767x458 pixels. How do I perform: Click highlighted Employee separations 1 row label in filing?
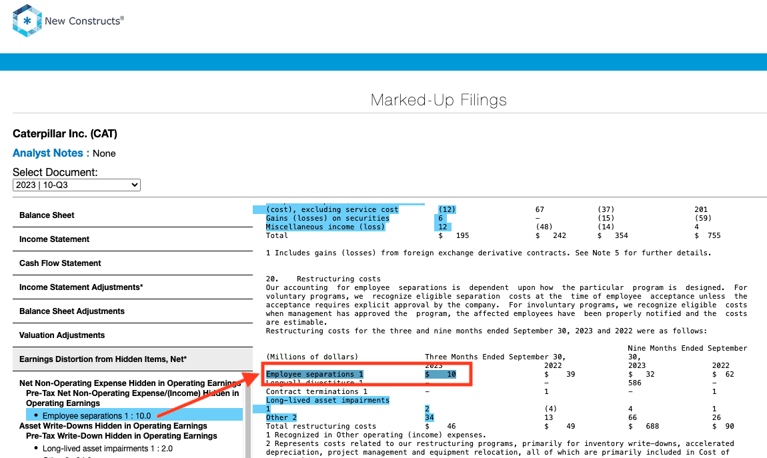coord(315,375)
